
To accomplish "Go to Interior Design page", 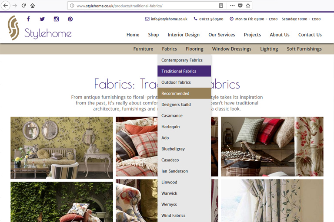I will click(184, 35).
